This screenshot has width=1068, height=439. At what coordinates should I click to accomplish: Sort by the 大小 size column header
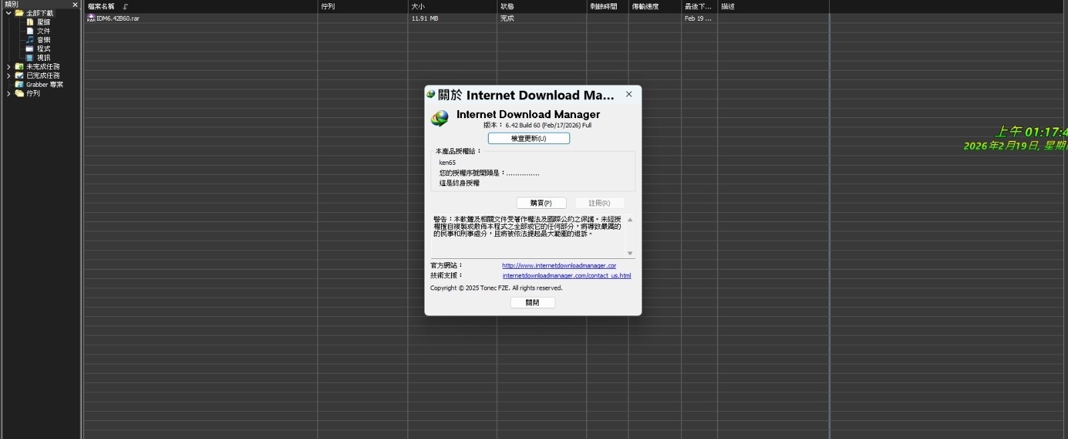click(418, 6)
